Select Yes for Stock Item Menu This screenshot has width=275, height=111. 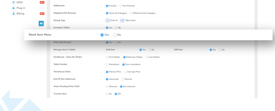coord(102,35)
